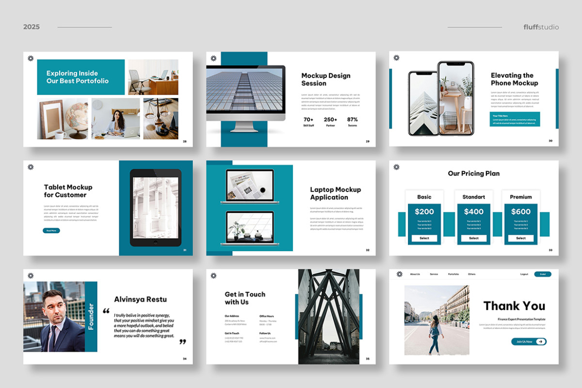Click the teal Ended button
Screen dimensions: 582x388
click(x=543, y=274)
